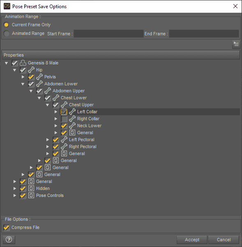Click the Chest Upper bone icon
The width and height of the screenshot is (242, 247).
[64, 105]
